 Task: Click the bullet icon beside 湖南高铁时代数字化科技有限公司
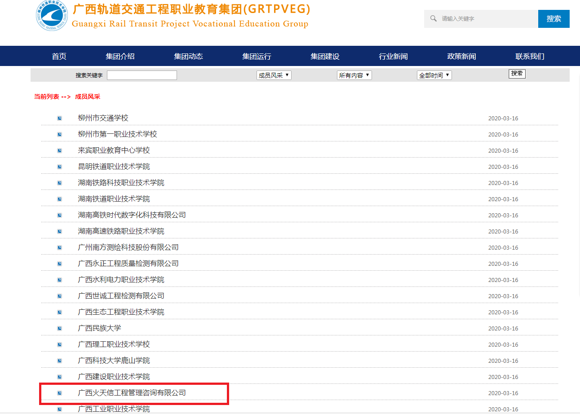point(59,215)
